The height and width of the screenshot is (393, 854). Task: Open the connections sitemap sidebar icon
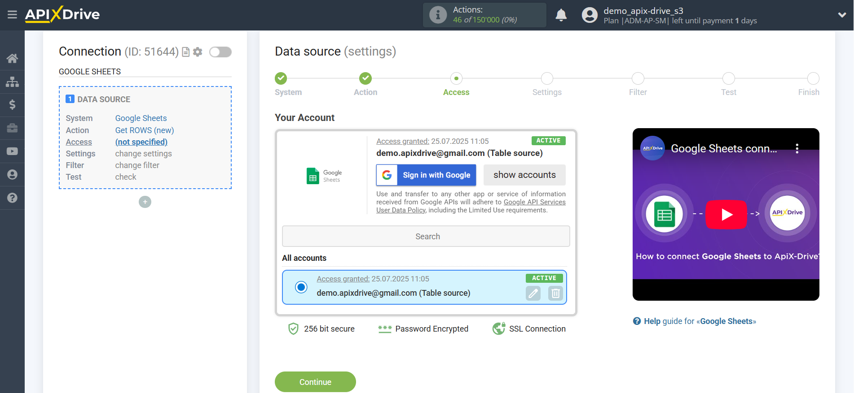pyautogui.click(x=12, y=82)
